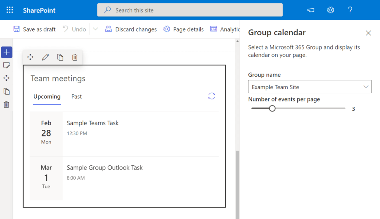Edit the Team meetings web part

[45, 57]
